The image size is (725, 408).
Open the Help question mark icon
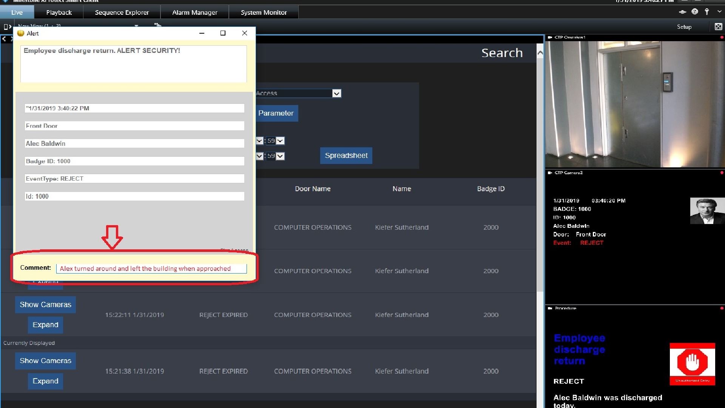695,12
